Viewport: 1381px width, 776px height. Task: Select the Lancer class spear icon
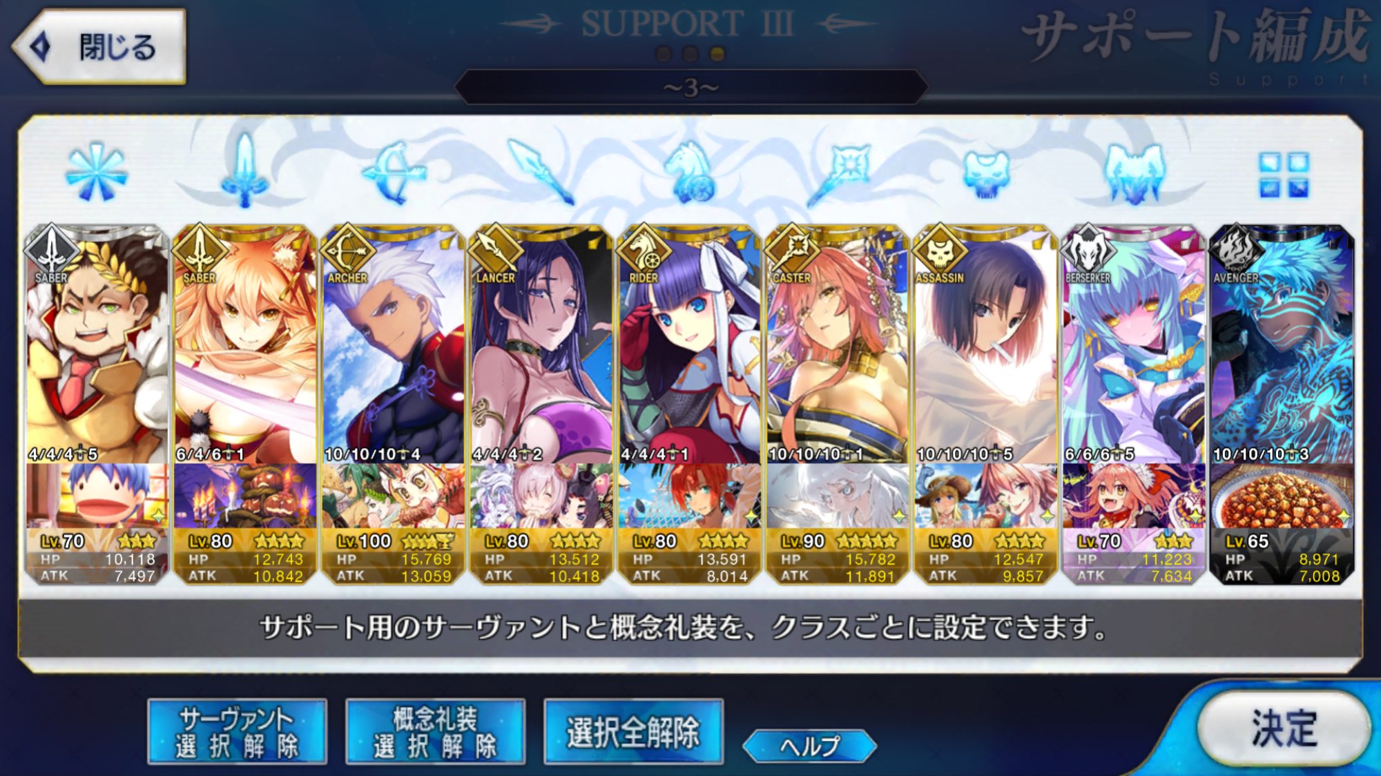click(541, 172)
